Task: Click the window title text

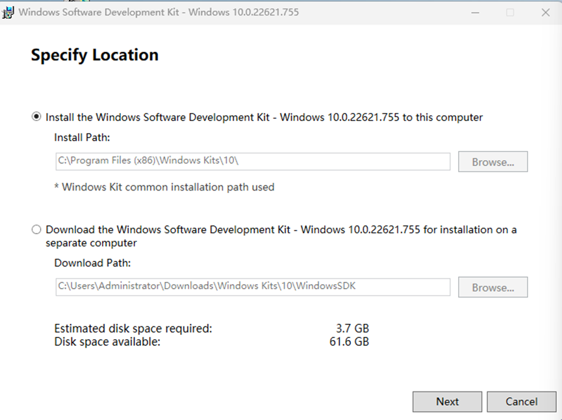Action: 159,12
